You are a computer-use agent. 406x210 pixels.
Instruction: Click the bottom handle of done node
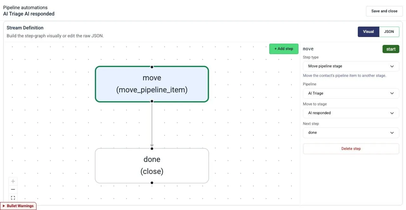(x=152, y=183)
